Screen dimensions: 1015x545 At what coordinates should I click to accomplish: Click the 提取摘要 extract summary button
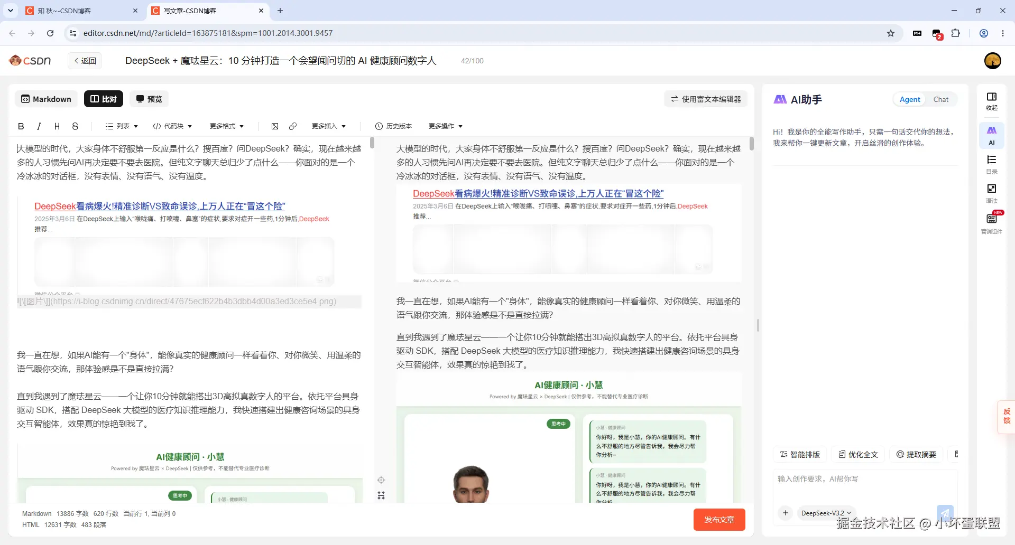tap(917, 454)
